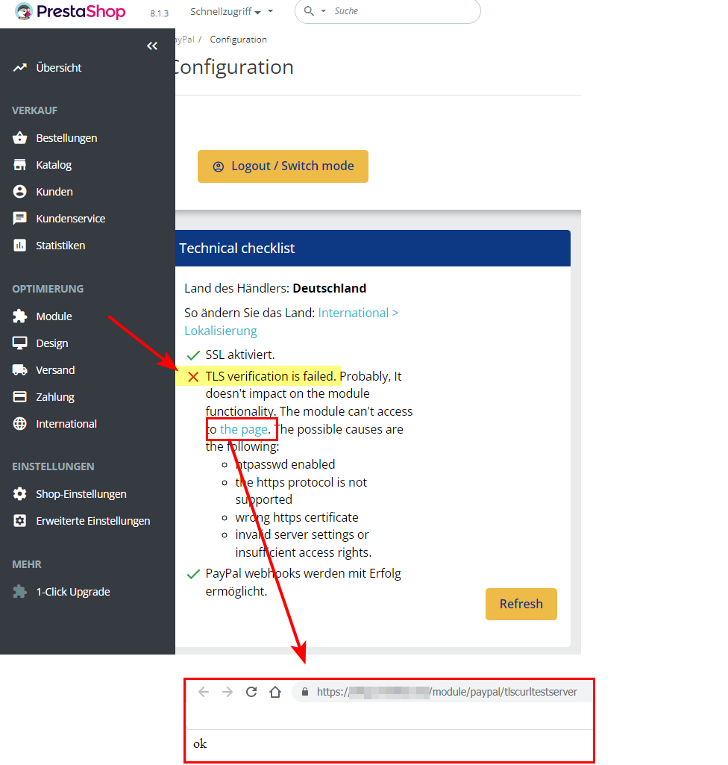Click the Erweiterte Einstellungen gear-box icon
This screenshot has height=765, width=728.
click(20, 520)
